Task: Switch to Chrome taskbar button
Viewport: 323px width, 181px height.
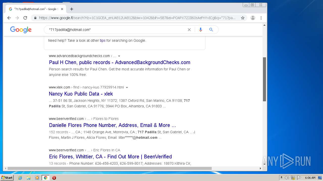Action: pyautogui.click(x=46, y=178)
